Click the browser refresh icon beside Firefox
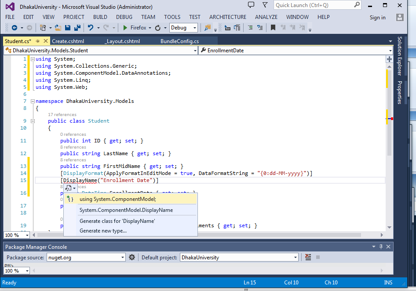 click(x=157, y=28)
